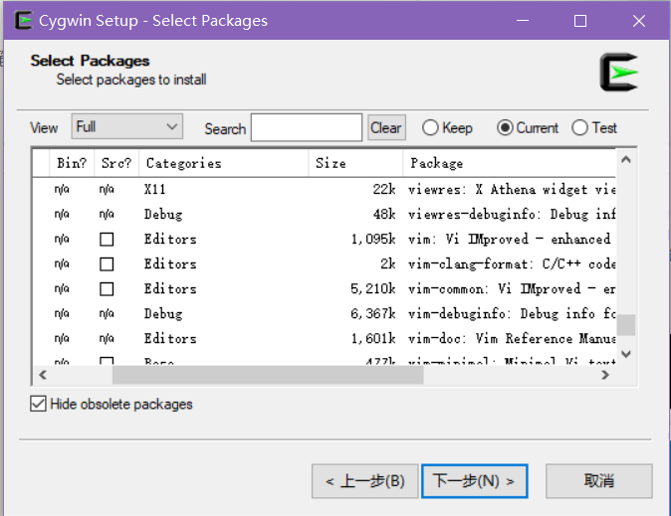Select the vim-common package text
Viewport: 671px width, 516px height.
tap(512, 289)
